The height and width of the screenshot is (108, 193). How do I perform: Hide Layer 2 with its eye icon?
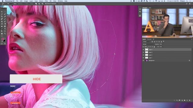pyautogui.click(x=143, y=55)
